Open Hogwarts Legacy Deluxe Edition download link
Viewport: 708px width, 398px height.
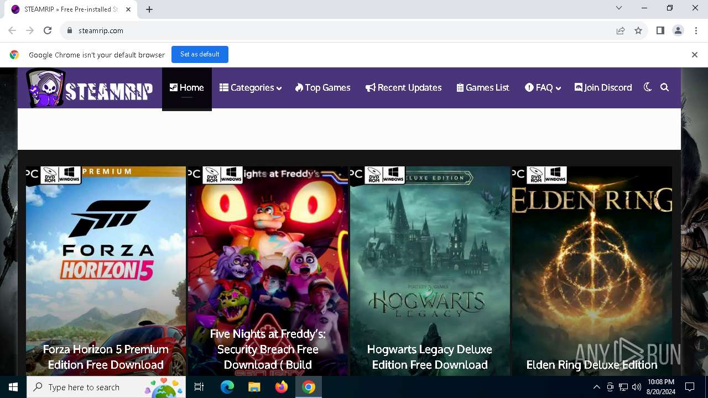tap(430, 357)
